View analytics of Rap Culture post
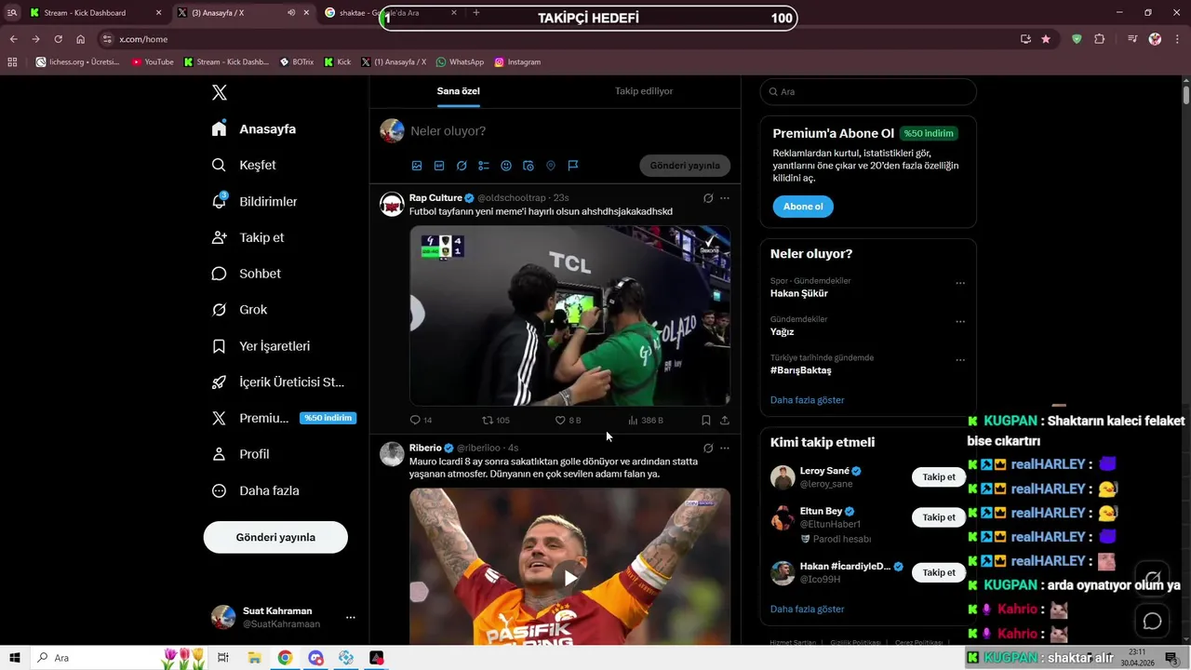The width and height of the screenshot is (1191, 670). point(645,421)
